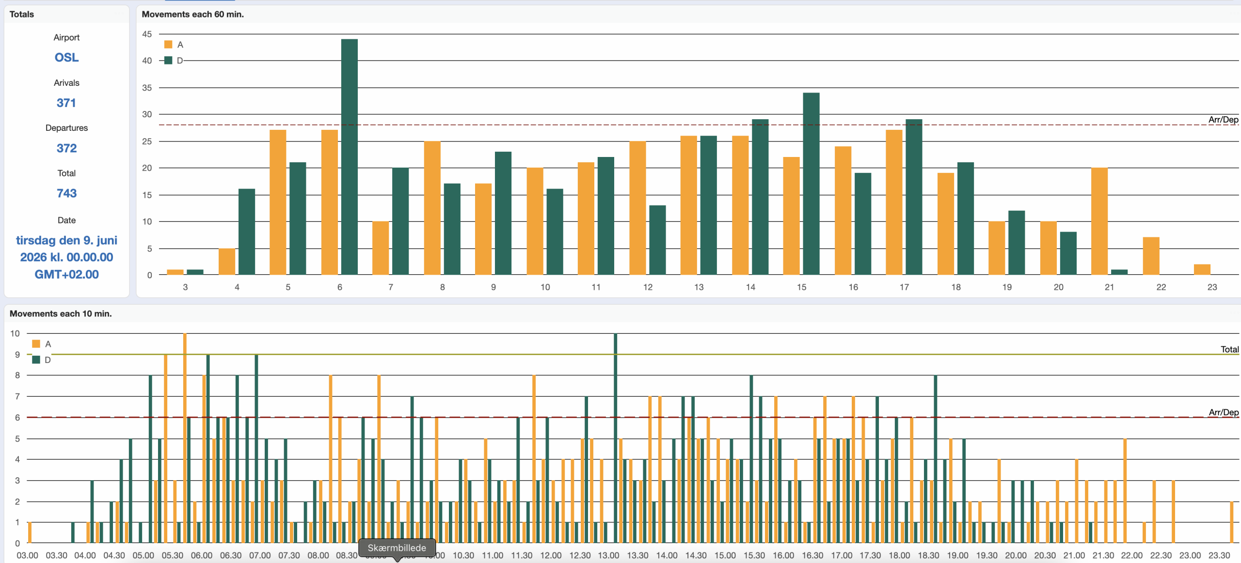Viewport: 1241px width, 563px height.
Task: Click the Movements each 10 min. heading
Action: (x=61, y=314)
